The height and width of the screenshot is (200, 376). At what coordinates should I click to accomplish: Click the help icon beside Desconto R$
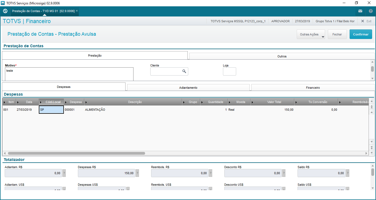(284, 173)
